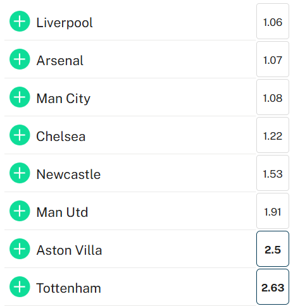The height and width of the screenshot is (306, 293).
Task: Select the Tottenham row label
Action: click(x=68, y=288)
